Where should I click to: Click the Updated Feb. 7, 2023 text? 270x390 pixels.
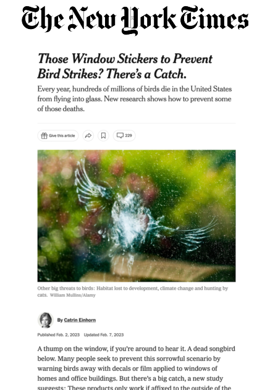pyautogui.click(x=104, y=335)
